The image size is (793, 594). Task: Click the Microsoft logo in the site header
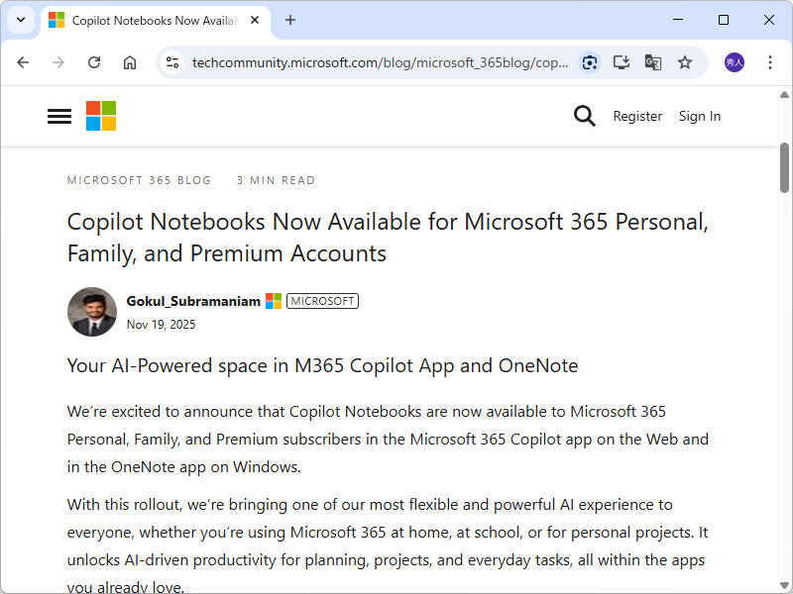[x=100, y=116]
